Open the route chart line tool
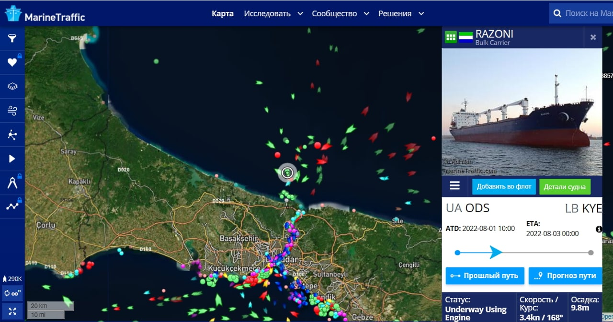The width and height of the screenshot is (613, 322). pyautogui.click(x=12, y=207)
